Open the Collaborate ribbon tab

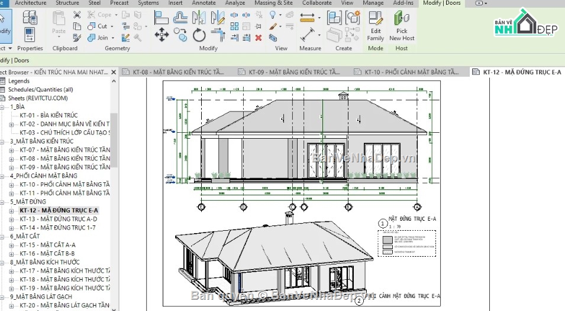click(x=317, y=3)
